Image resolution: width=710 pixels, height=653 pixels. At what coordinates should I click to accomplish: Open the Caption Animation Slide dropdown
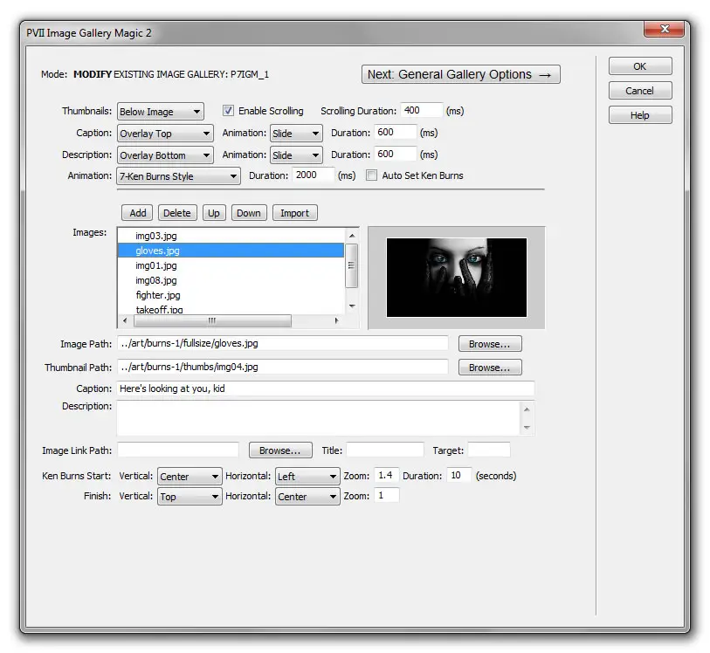pyautogui.click(x=296, y=134)
